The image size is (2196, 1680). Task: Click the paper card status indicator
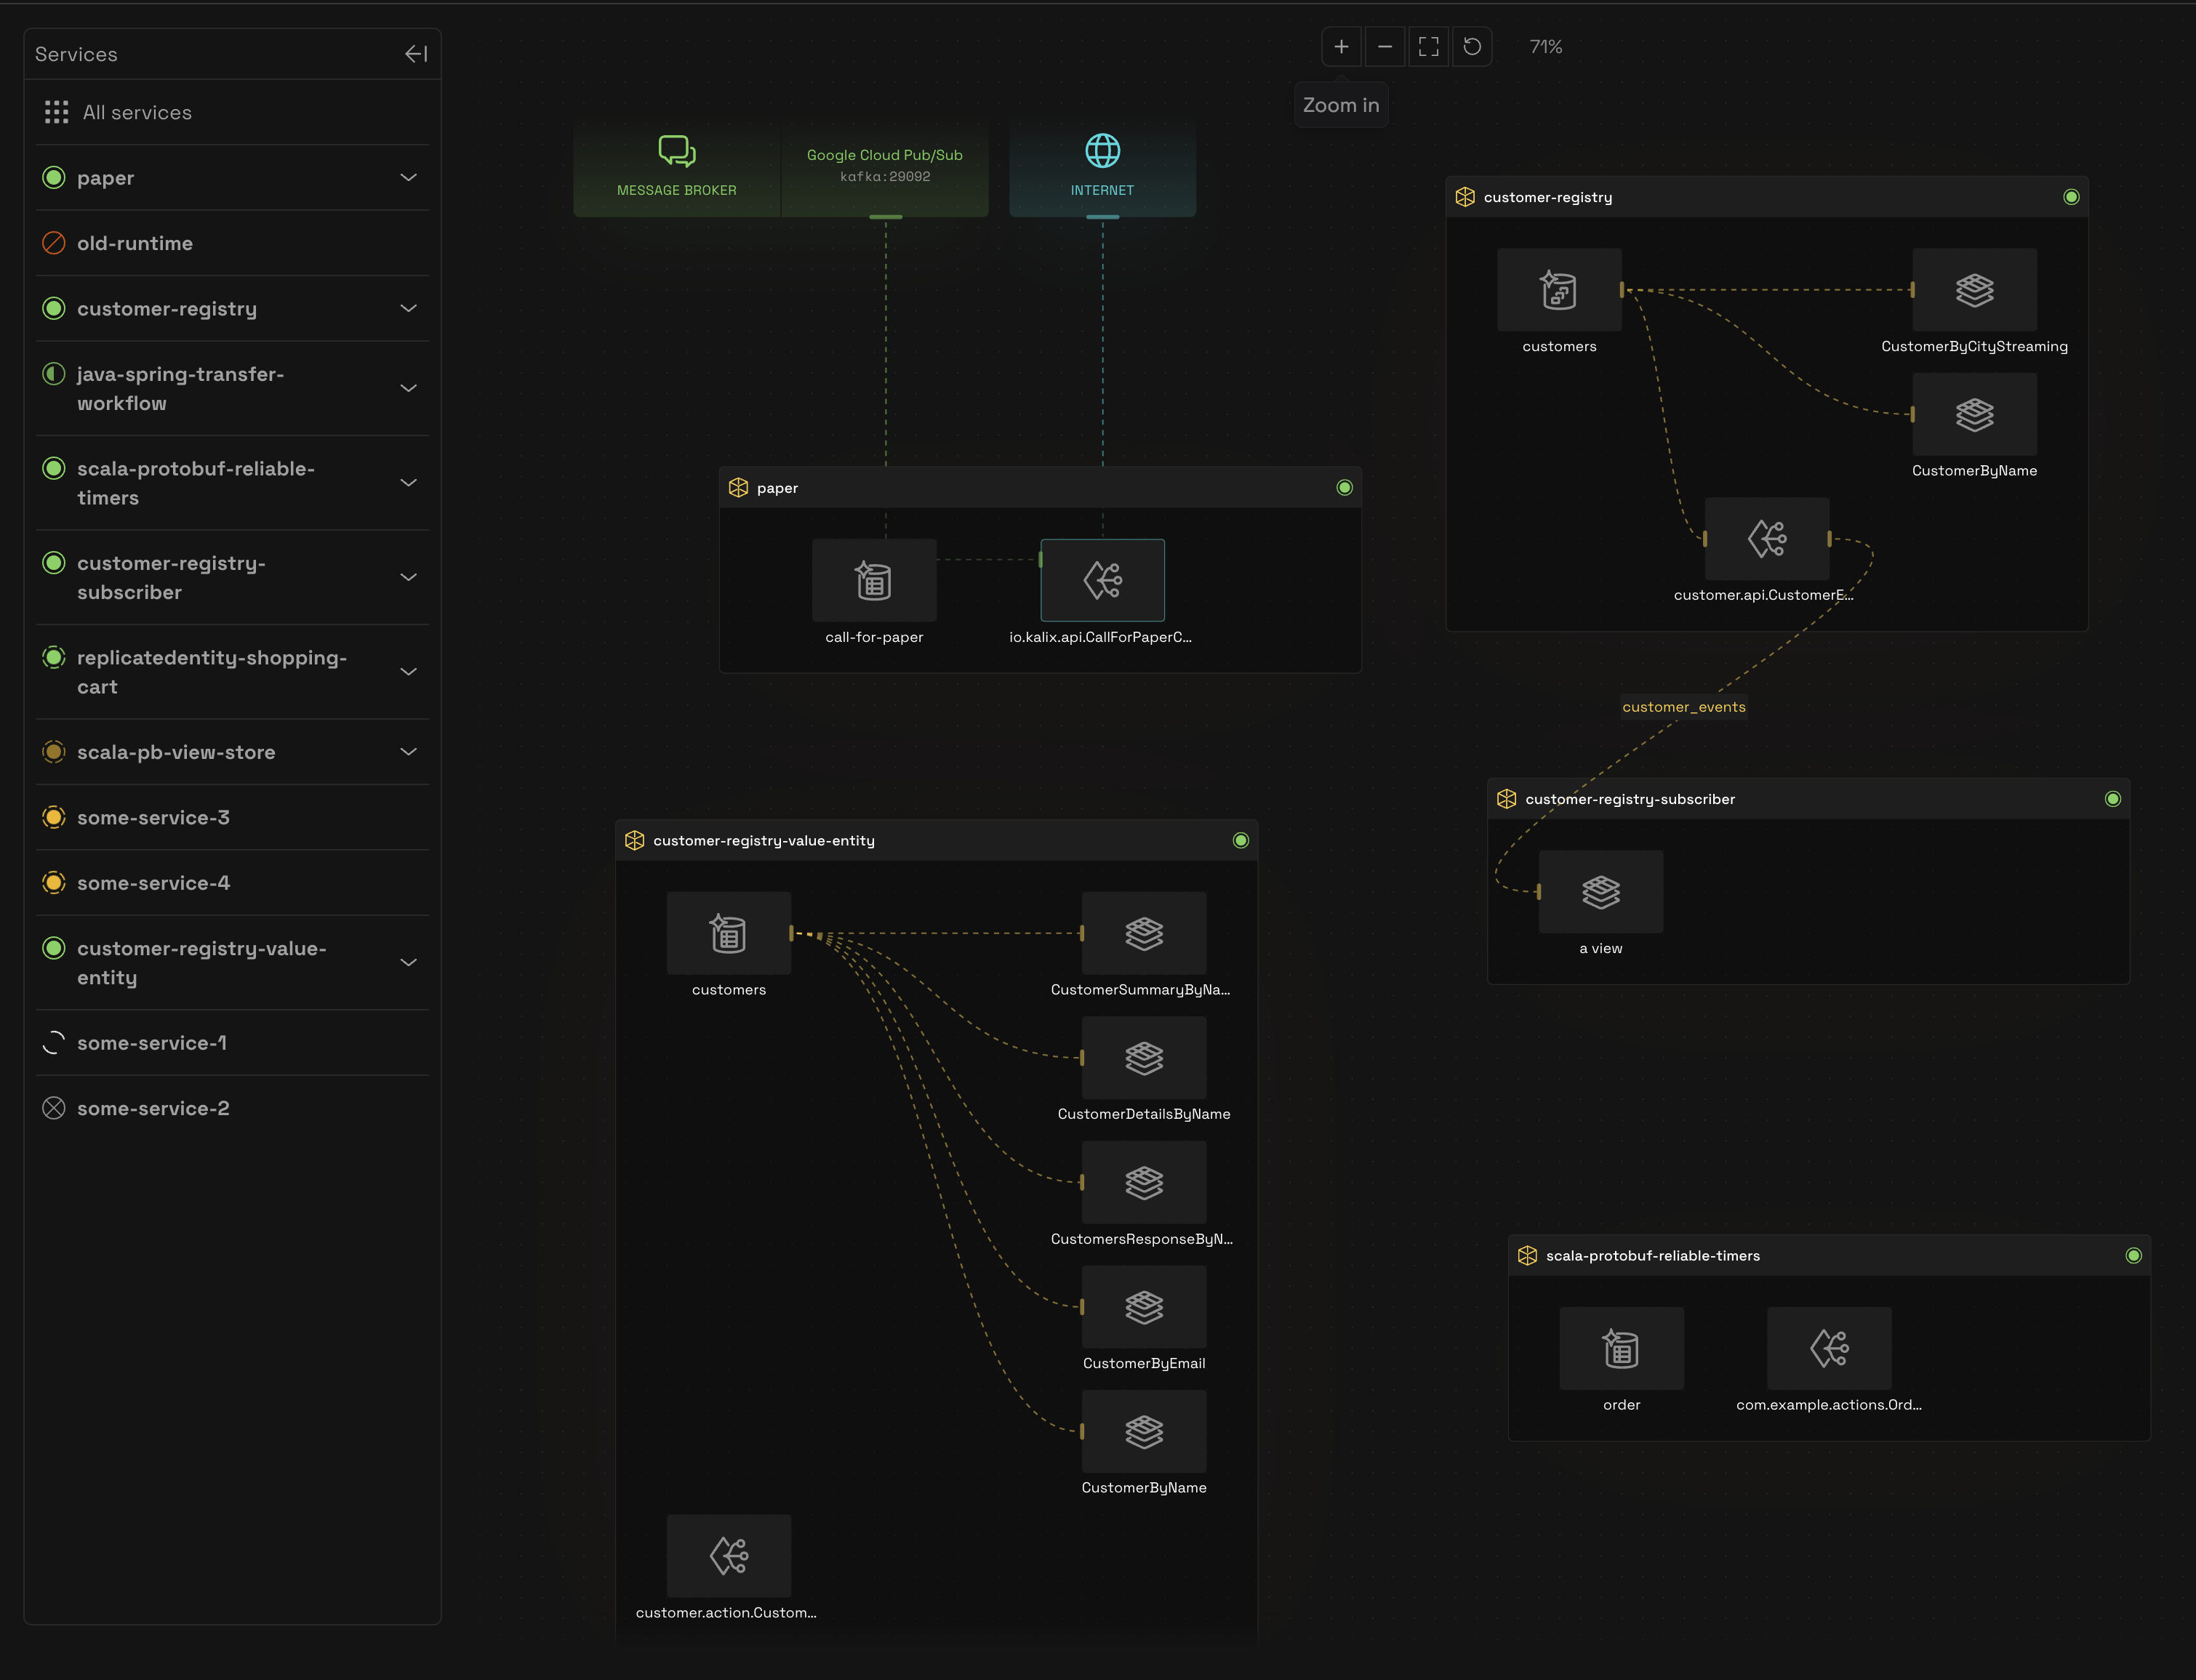coord(1344,488)
